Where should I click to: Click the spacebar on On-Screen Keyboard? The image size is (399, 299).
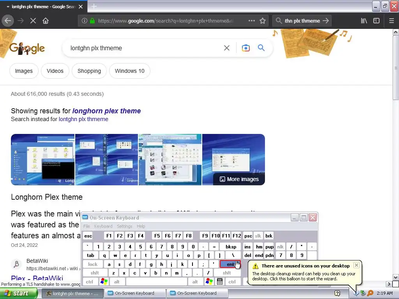(x=156, y=282)
